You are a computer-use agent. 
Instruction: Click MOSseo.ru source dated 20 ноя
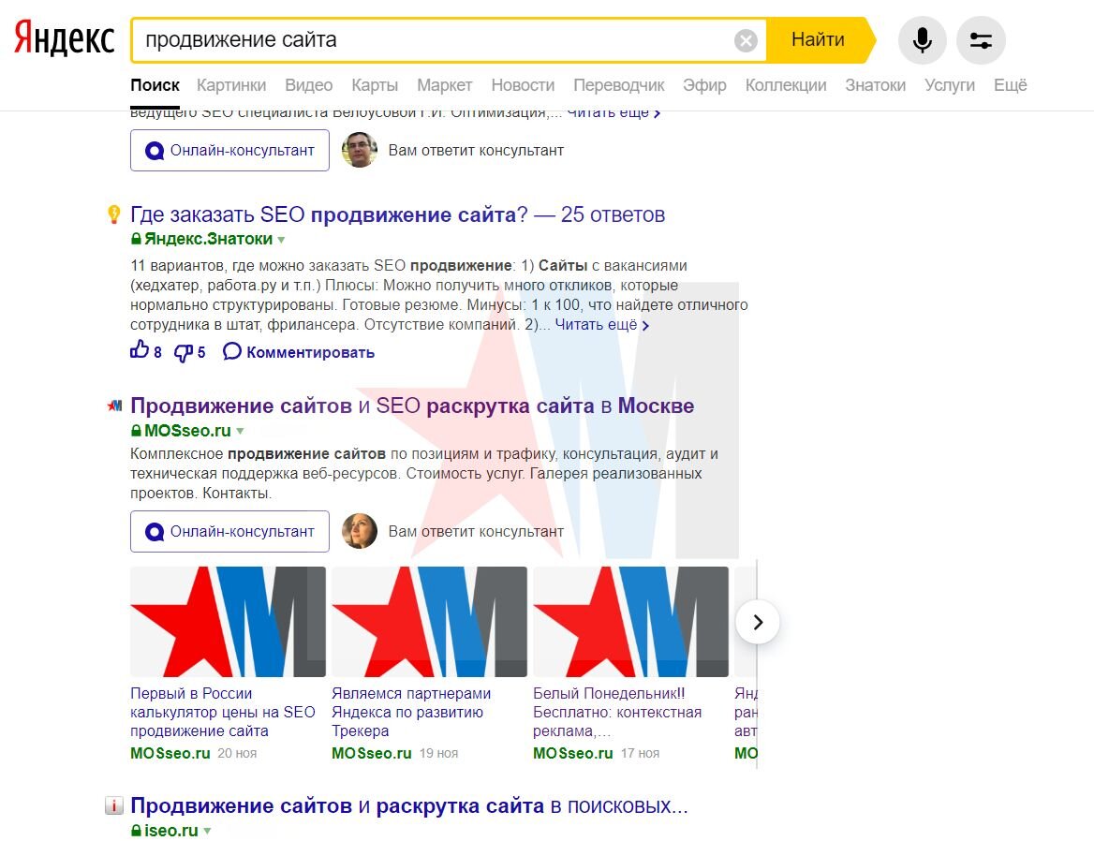[170, 753]
